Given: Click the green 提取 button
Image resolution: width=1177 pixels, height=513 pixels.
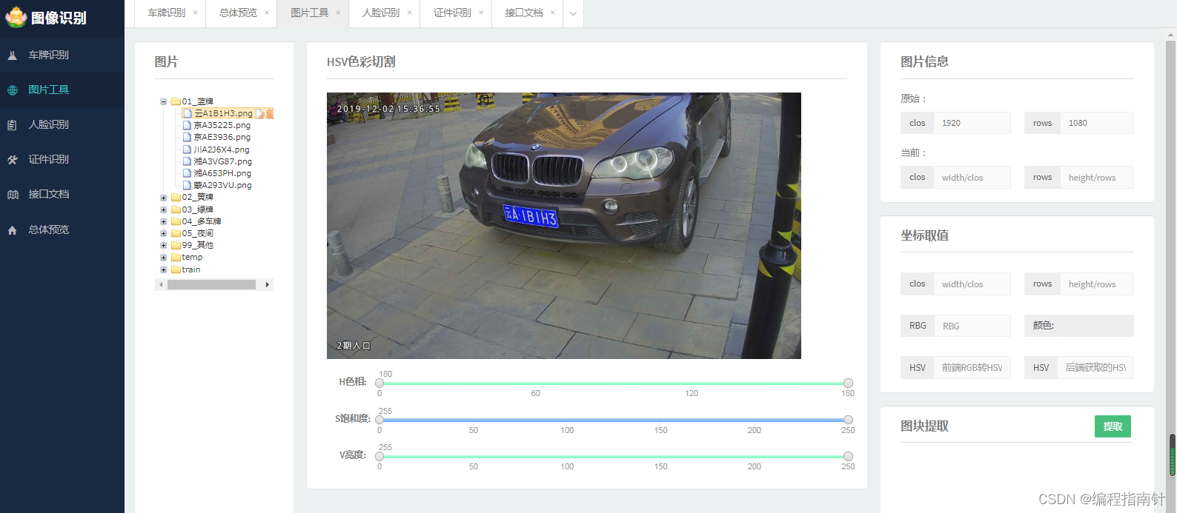Looking at the screenshot, I should point(1113,426).
